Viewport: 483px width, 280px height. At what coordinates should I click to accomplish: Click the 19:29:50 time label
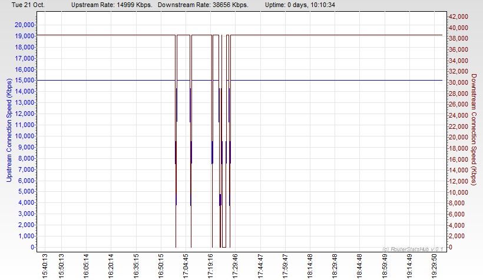434,266
